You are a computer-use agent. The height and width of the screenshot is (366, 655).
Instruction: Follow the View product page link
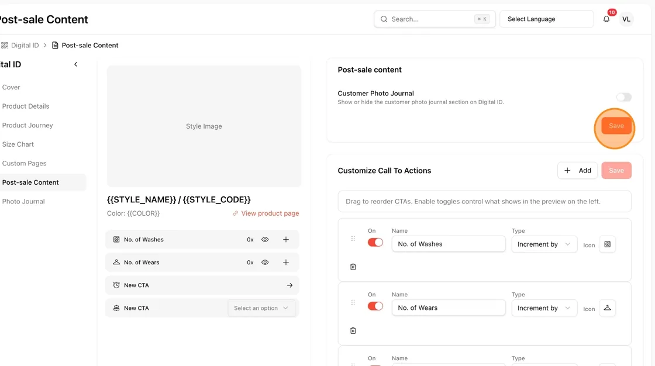[270, 213]
